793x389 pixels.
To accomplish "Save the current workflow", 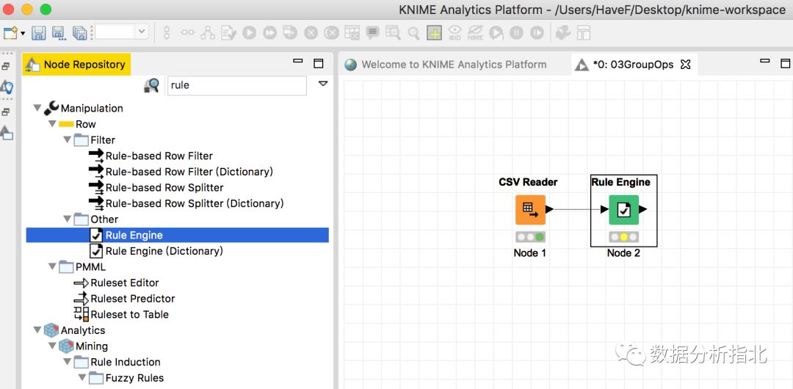I will coord(39,33).
